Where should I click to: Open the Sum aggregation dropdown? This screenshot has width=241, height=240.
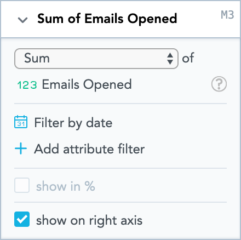click(96, 59)
